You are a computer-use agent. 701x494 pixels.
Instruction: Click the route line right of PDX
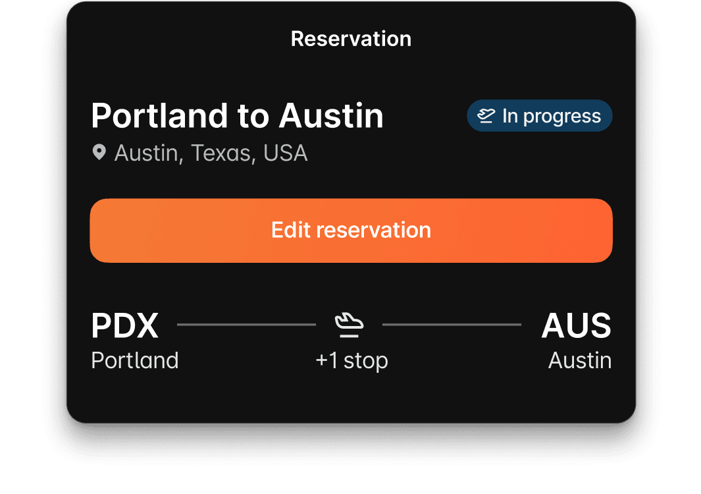(x=246, y=325)
